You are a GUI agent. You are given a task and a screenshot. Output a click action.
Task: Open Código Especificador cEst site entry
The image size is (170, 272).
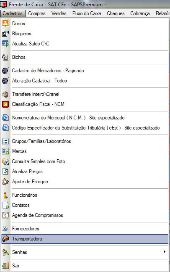click(x=85, y=128)
